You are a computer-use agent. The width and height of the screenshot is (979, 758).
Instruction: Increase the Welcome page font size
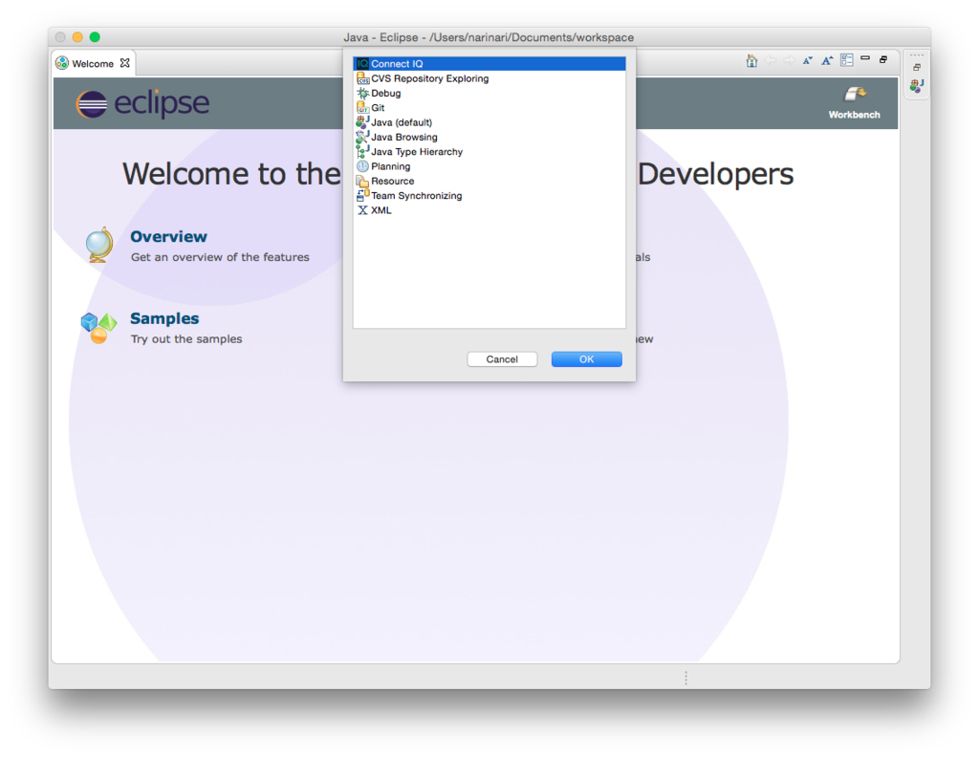[x=827, y=60]
